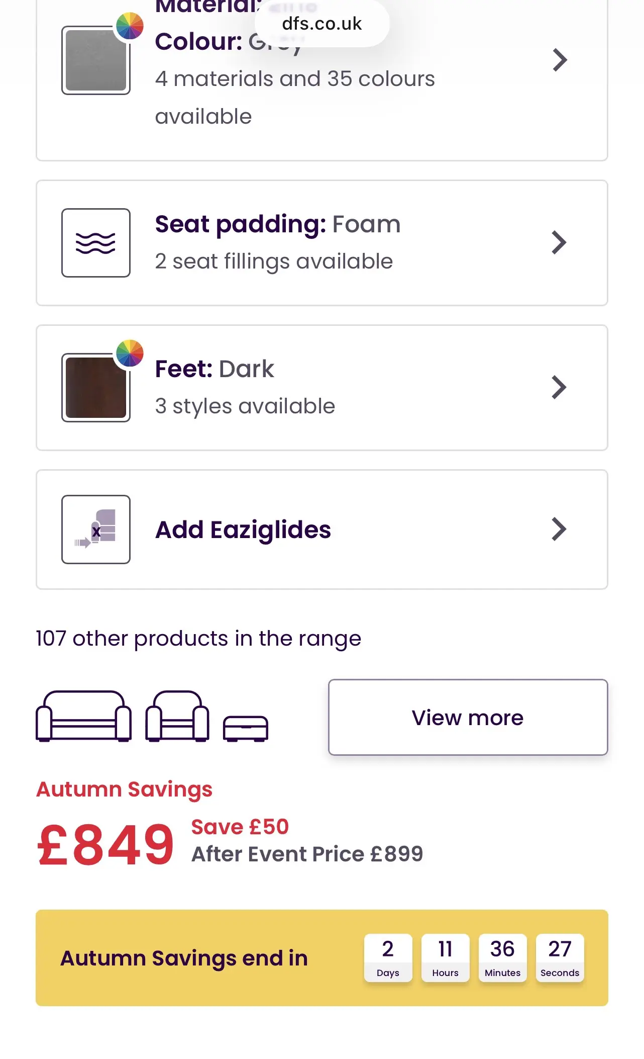The width and height of the screenshot is (644, 1059).
Task: Tap the grey material colour swatch
Action: (95, 61)
